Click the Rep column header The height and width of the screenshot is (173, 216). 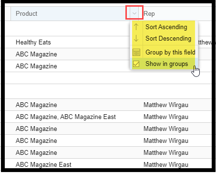click(x=149, y=14)
